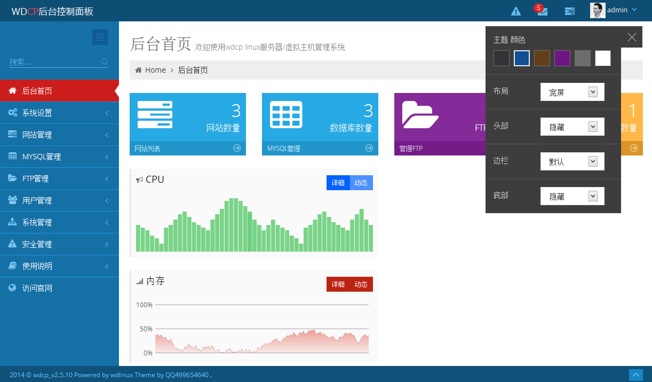Open 头部 header dropdown showing 隐藏
This screenshot has width=652, height=382.
(x=573, y=127)
